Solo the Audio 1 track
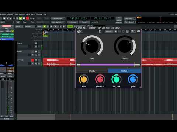The width and height of the screenshot is (177, 132). click(x=39, y=60)
